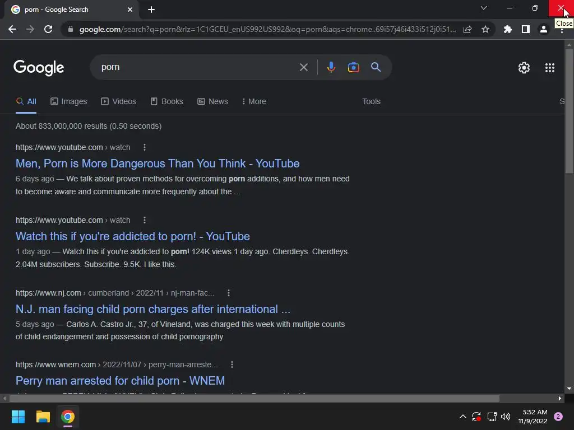Image resolution: width=574 pixels, height=430 pixels.
Task: Open Chrome side panel icon
Action: [525, 29]
